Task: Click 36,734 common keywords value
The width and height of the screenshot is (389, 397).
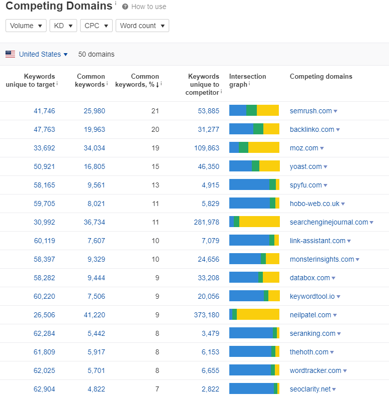Action: (94, 222)
